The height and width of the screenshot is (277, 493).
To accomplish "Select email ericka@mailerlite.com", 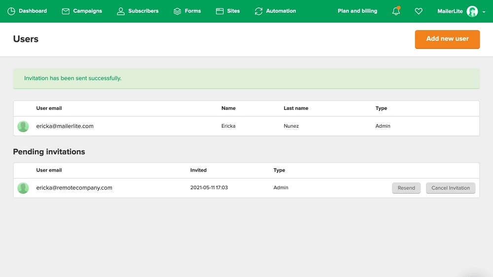I will click(65, 126).
